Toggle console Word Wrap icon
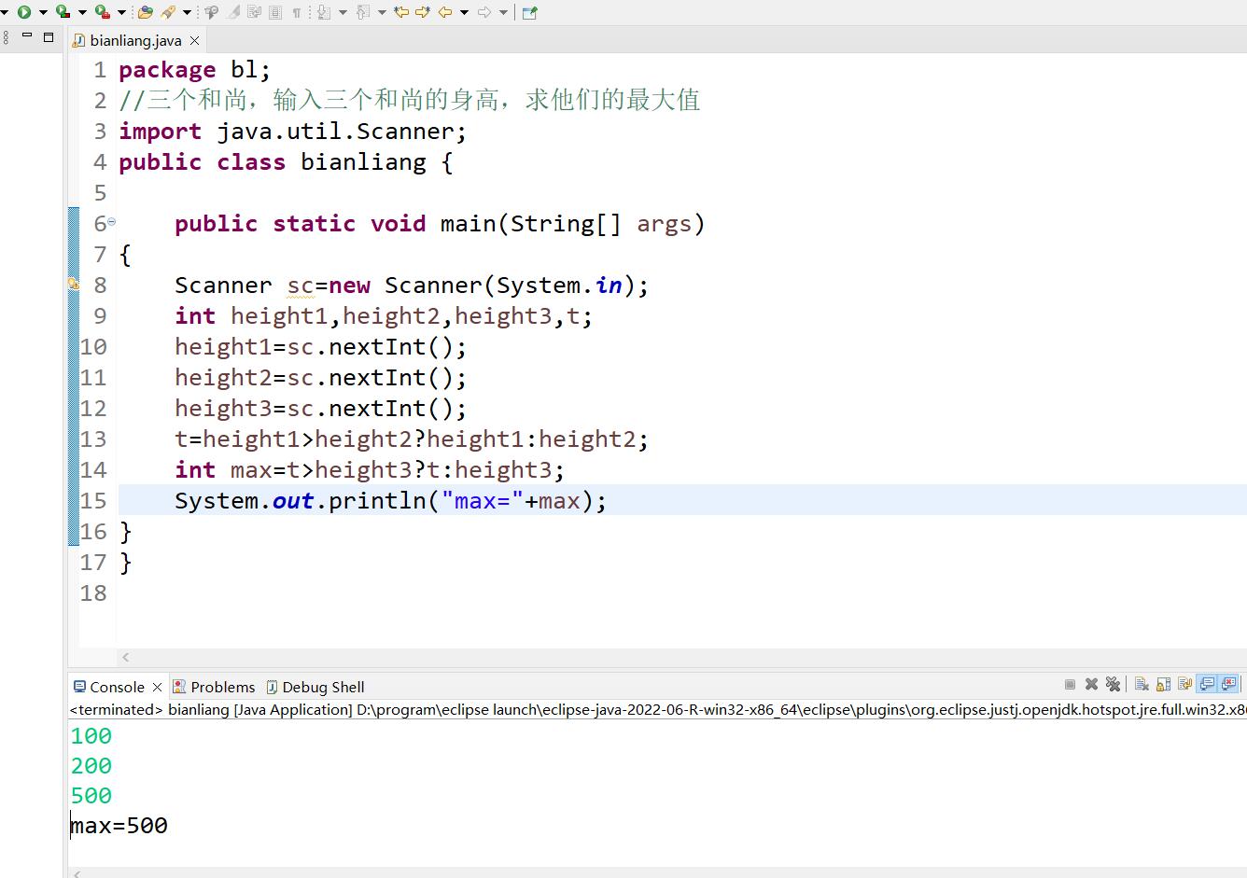This screenshot has height=878, width=1247. 1184,684
